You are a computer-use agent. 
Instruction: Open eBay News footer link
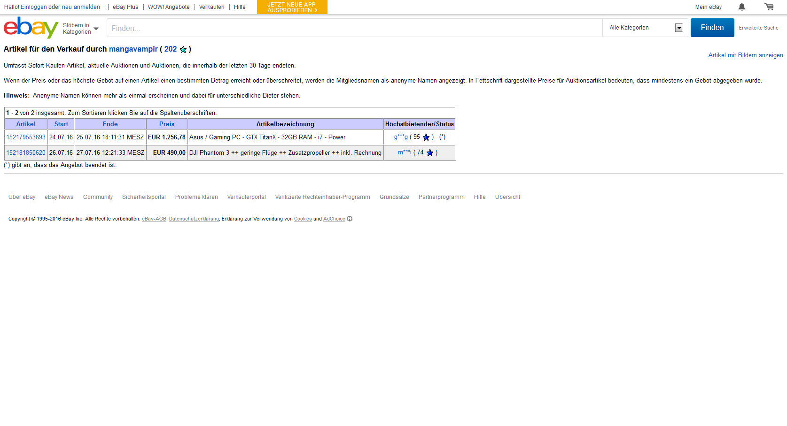[59, 197]
